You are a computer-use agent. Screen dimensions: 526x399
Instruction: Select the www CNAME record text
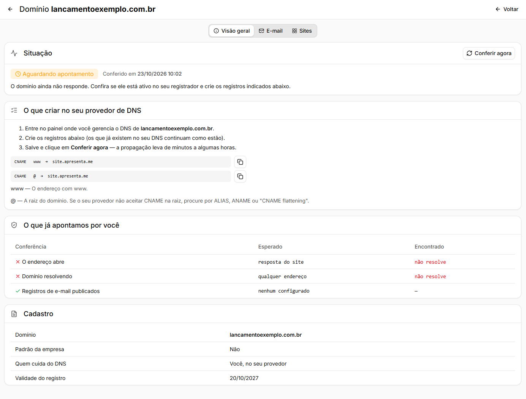[121, 162]
